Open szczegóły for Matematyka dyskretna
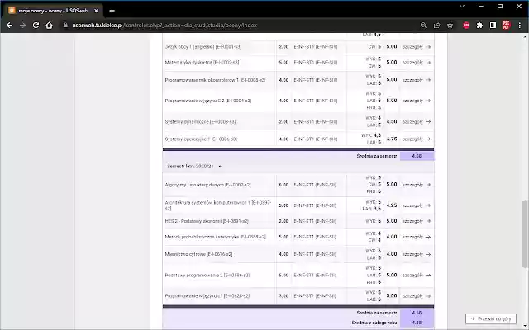The width and height of the screenshot is (529, 330). (417, 63)
